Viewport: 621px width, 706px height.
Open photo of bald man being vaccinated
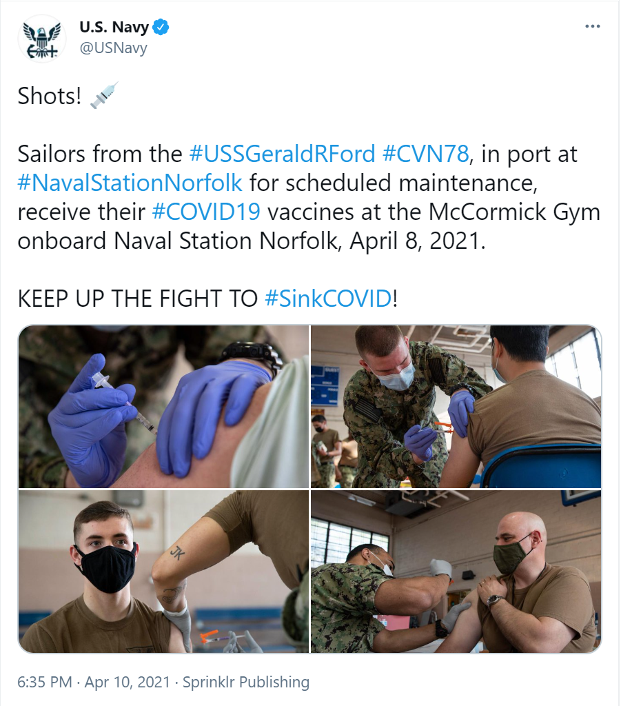coord(456,572)
